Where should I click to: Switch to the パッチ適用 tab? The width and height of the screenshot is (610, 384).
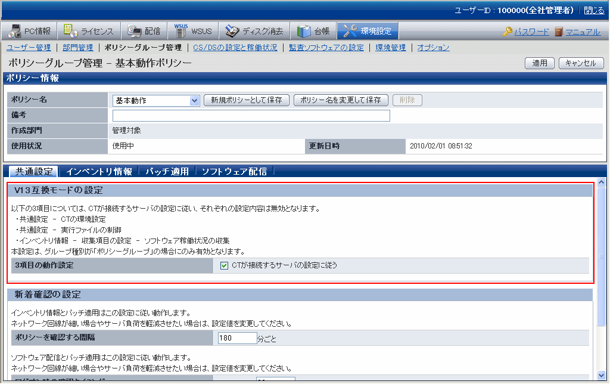(167, 172)
